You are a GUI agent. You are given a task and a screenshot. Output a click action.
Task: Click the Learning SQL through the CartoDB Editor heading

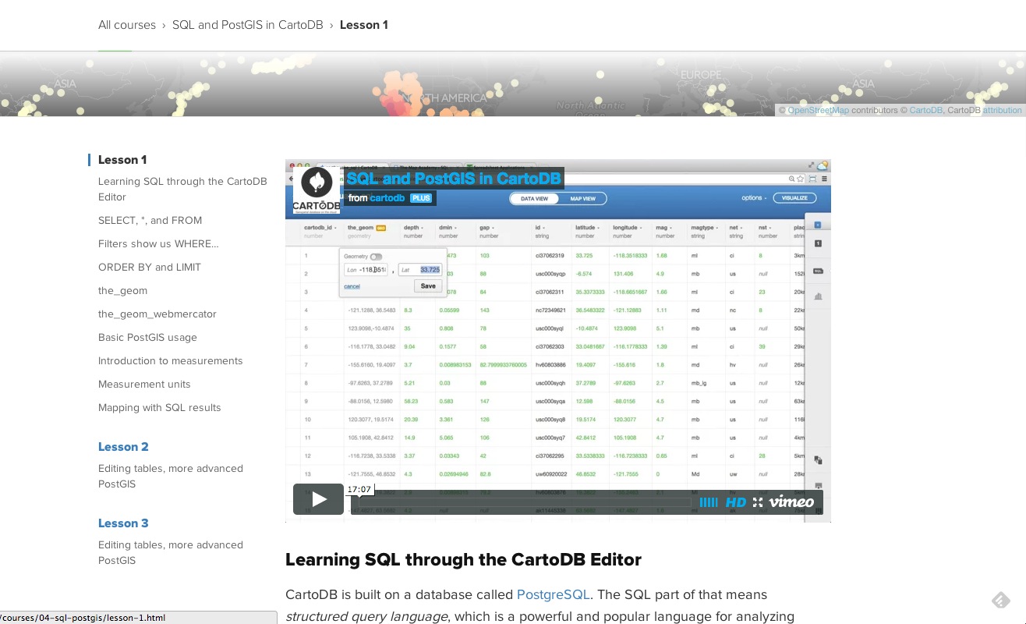point(463,560)
